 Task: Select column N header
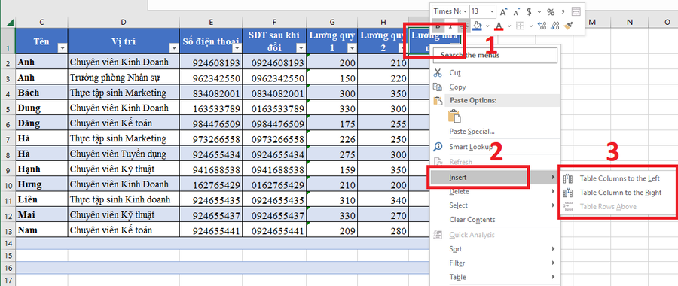pyautogui.click(x=630, y=23)
